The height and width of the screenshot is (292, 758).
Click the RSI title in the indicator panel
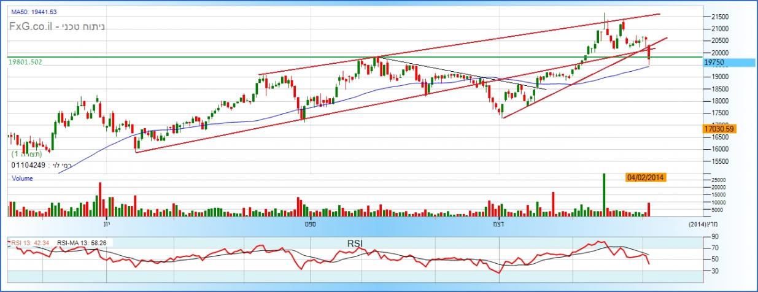pos(355,244)
